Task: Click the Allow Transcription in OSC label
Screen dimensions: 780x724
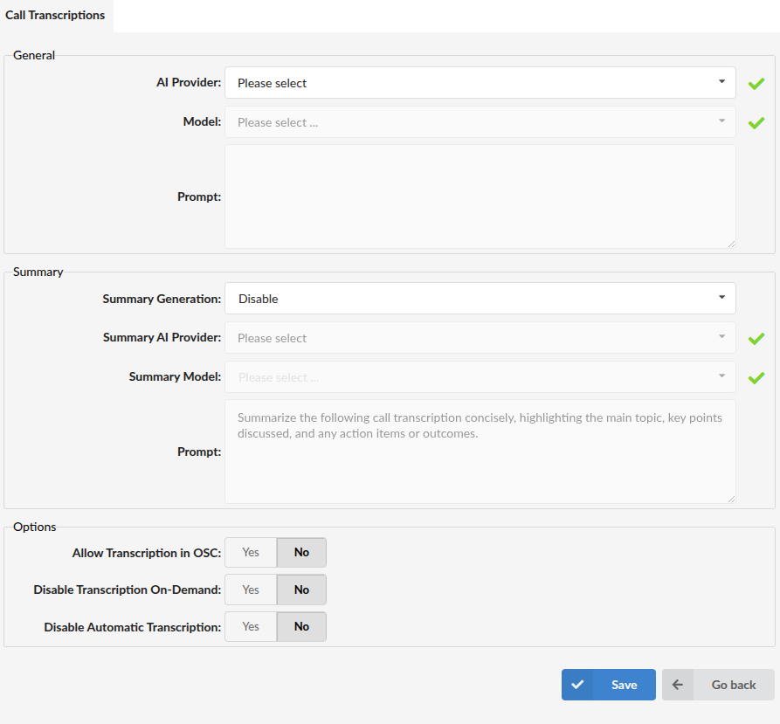Action: [x=147, y=553]
